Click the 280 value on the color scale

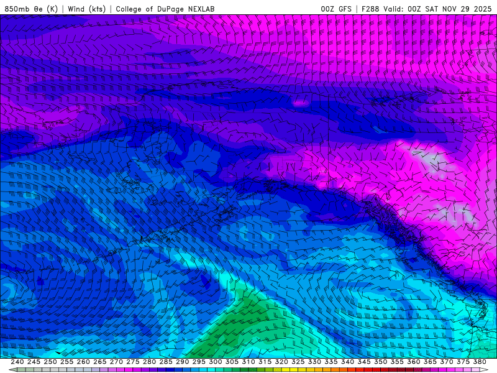coord(149,362)
